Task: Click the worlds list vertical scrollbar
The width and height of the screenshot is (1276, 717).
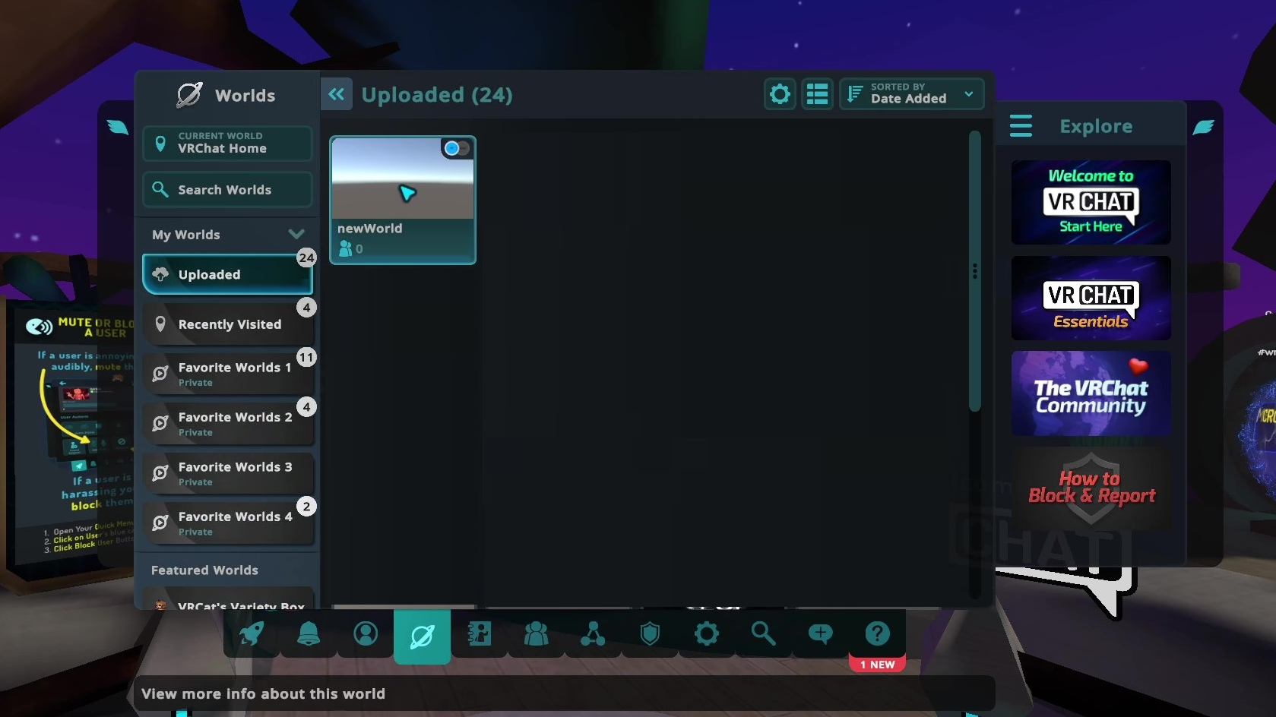Action: (x=975, y=272)
